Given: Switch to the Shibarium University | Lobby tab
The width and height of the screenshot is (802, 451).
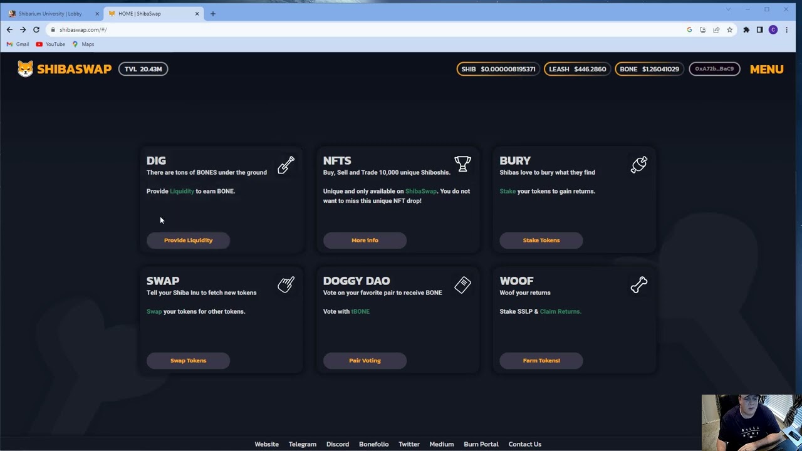Looking at the screenshot, I should pyautogui.click(x=53, y=13).
